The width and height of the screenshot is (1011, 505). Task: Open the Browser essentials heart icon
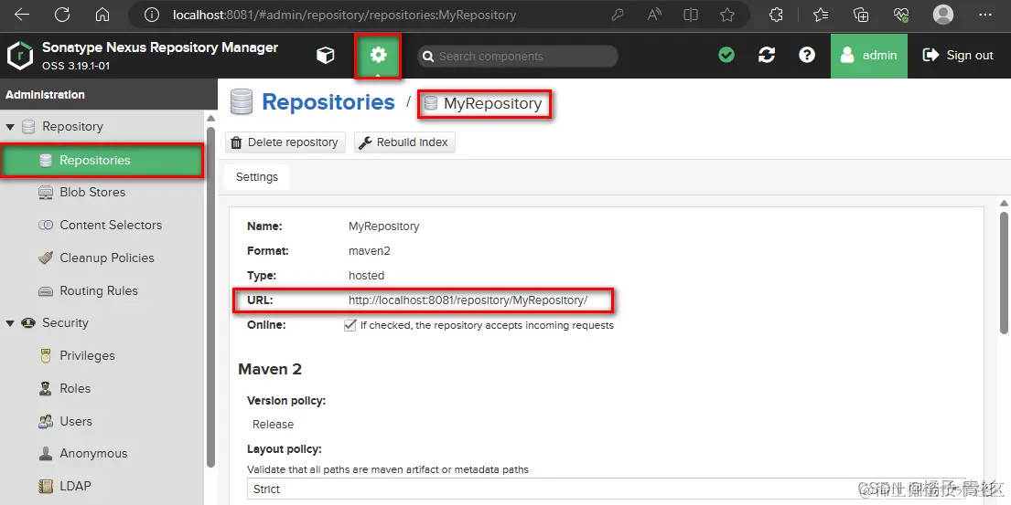[900, 15]
